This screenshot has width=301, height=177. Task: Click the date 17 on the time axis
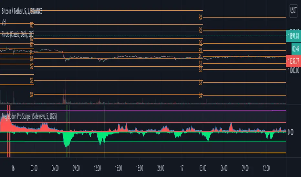(182, 168)
